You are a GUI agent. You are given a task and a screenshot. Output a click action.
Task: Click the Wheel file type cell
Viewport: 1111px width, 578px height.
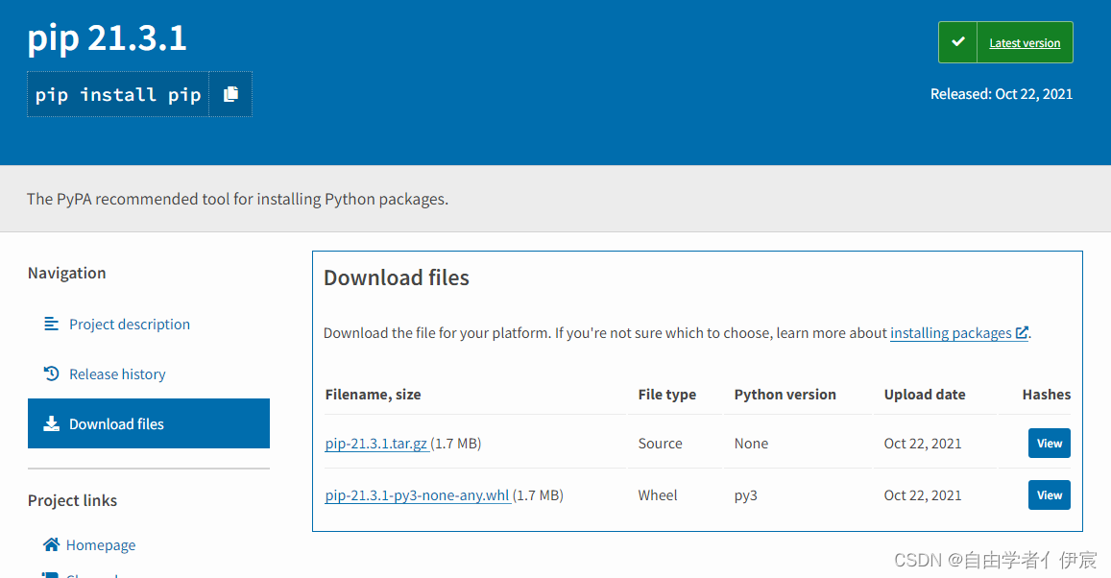(658, 495)
